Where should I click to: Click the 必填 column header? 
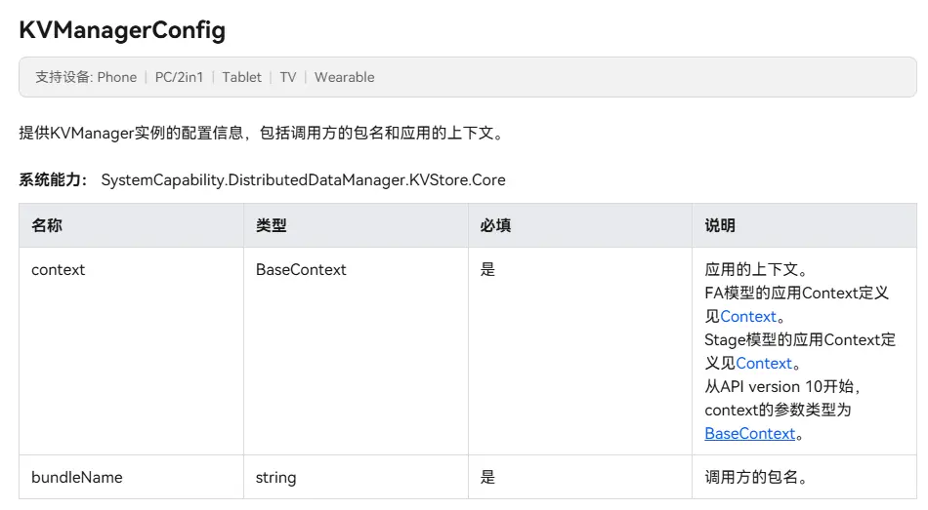coord(495,225)
